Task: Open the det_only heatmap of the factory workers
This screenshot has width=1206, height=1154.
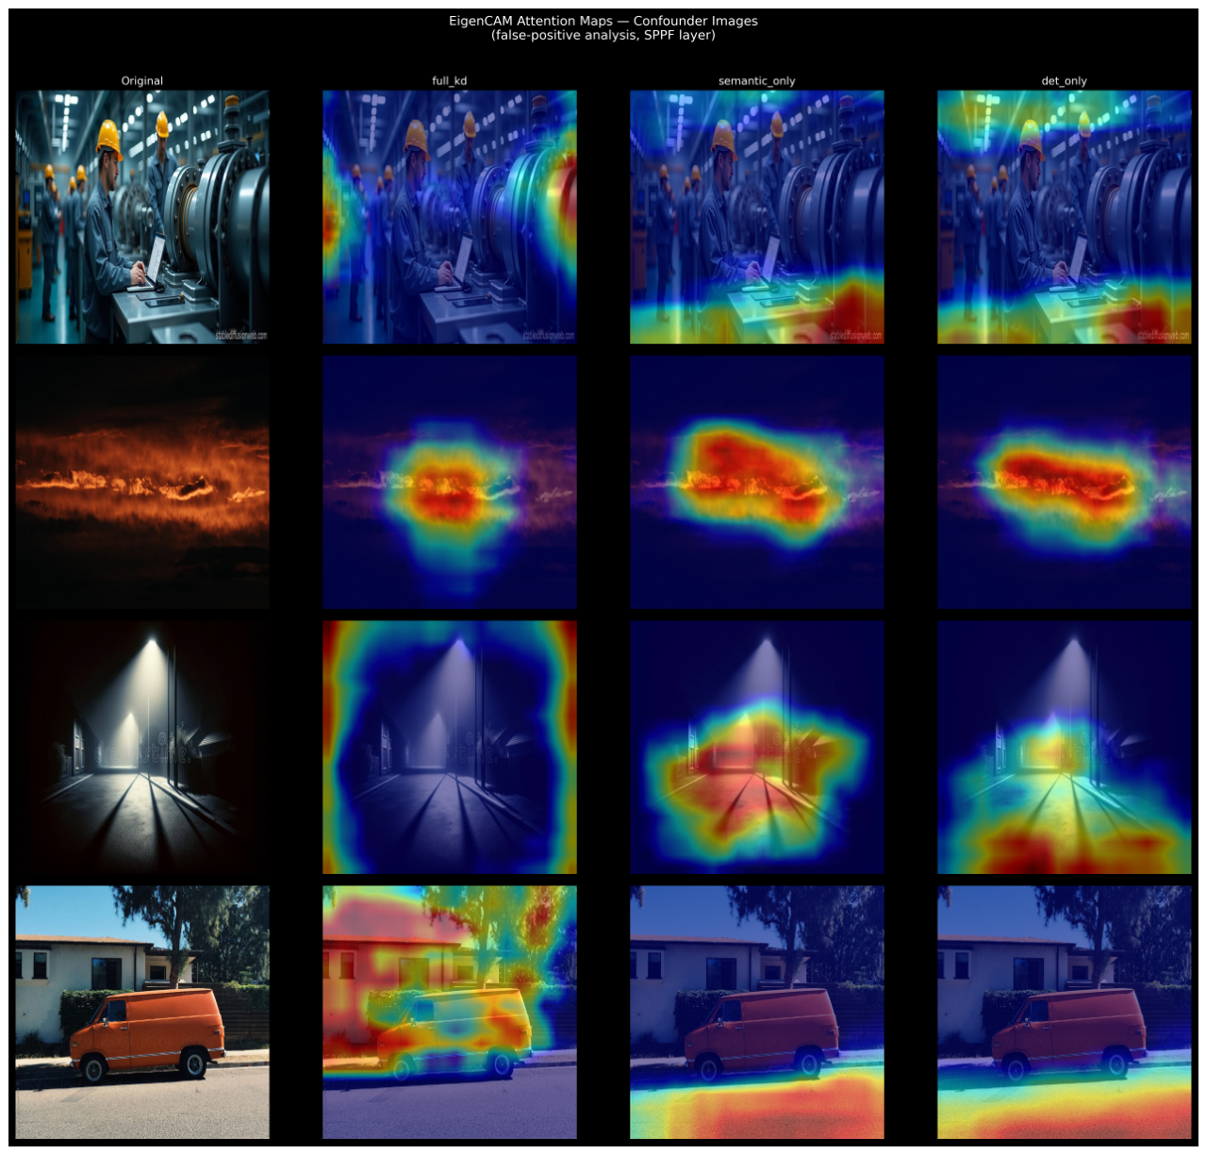Action: (x=1065, y=217)
